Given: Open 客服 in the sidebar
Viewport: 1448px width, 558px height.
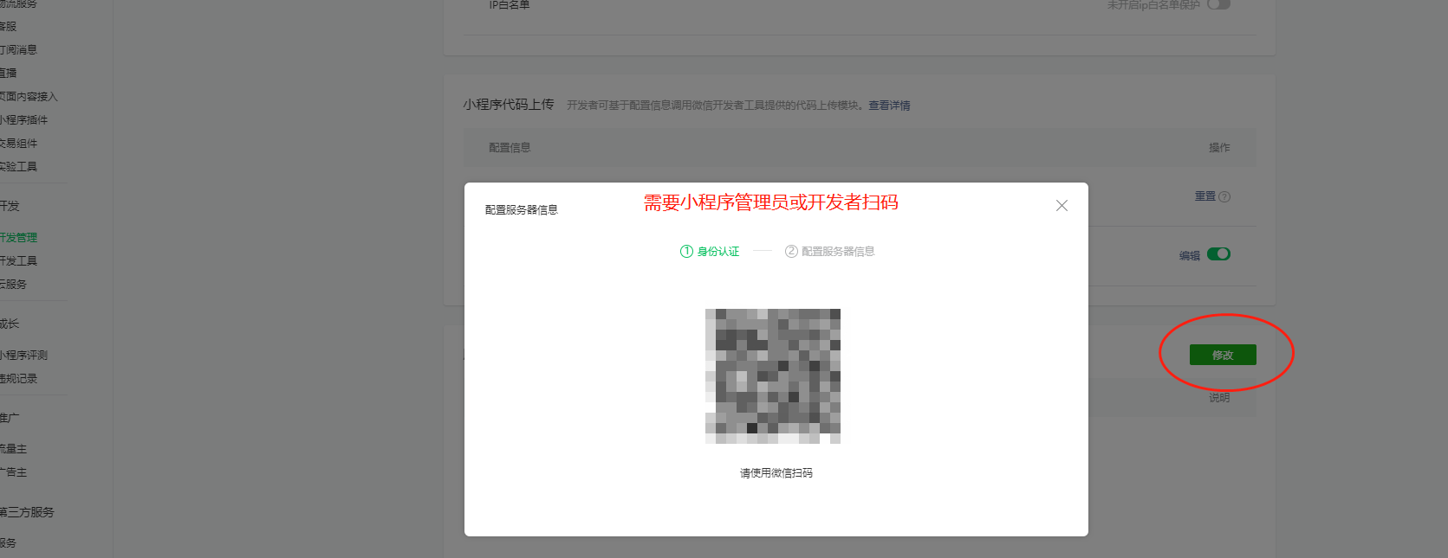Looking at the screenshot, I should [8, 27].
